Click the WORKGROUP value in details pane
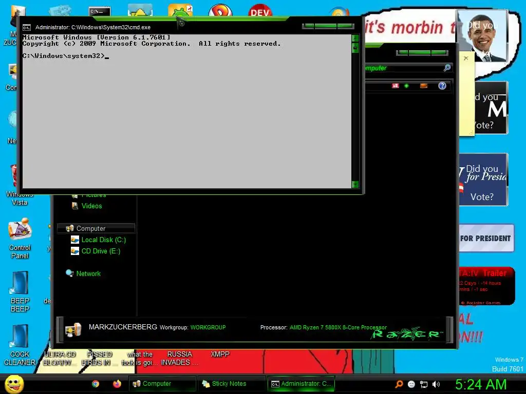Viewport: 526px width, 394px height. click(208, 327)
